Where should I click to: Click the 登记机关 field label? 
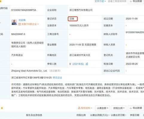click(x=108, y=55)
